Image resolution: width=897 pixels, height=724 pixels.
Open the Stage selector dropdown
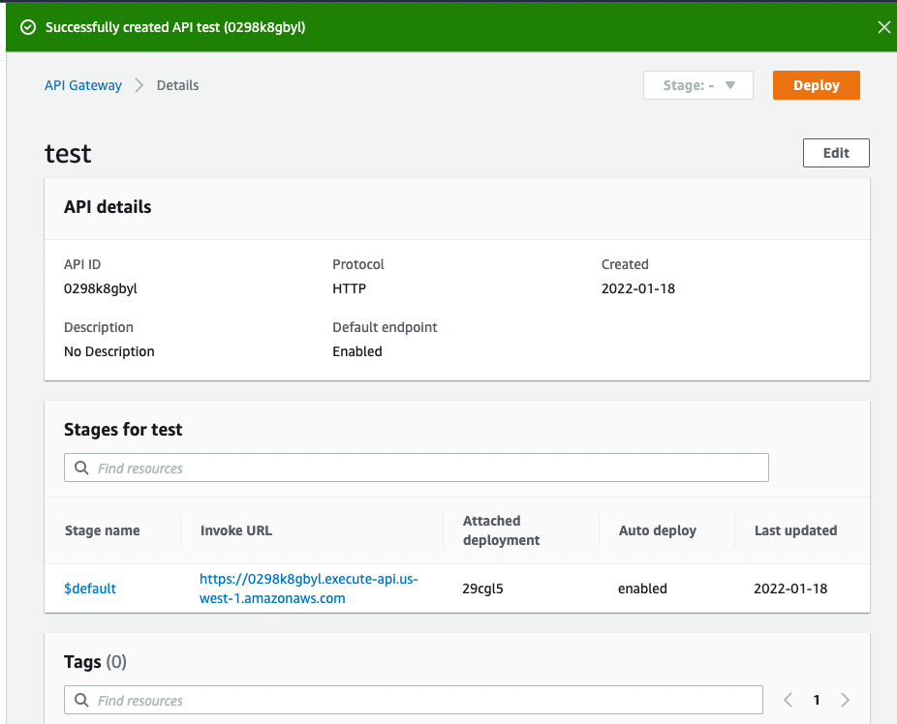(697, 85)
